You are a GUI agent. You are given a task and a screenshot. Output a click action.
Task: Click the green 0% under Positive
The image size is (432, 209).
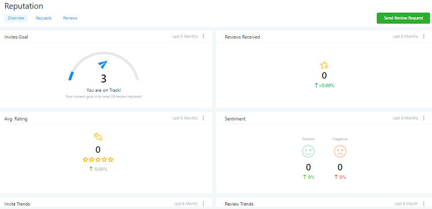[x=311, y=177]
